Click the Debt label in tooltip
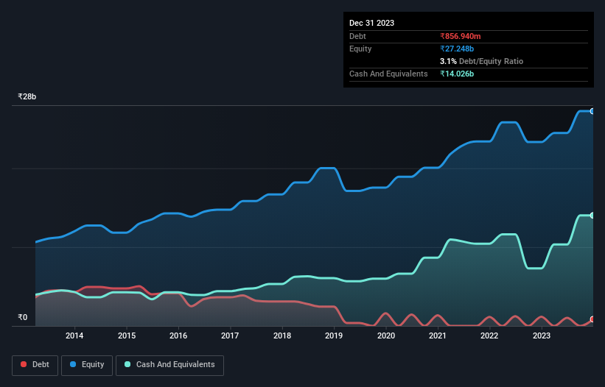 point(357,36)
